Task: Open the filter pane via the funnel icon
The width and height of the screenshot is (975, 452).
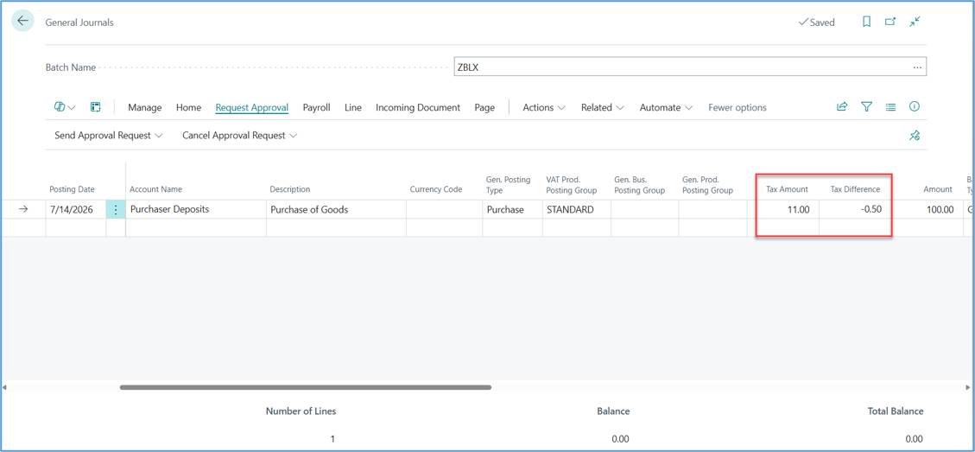Action: 866,107
